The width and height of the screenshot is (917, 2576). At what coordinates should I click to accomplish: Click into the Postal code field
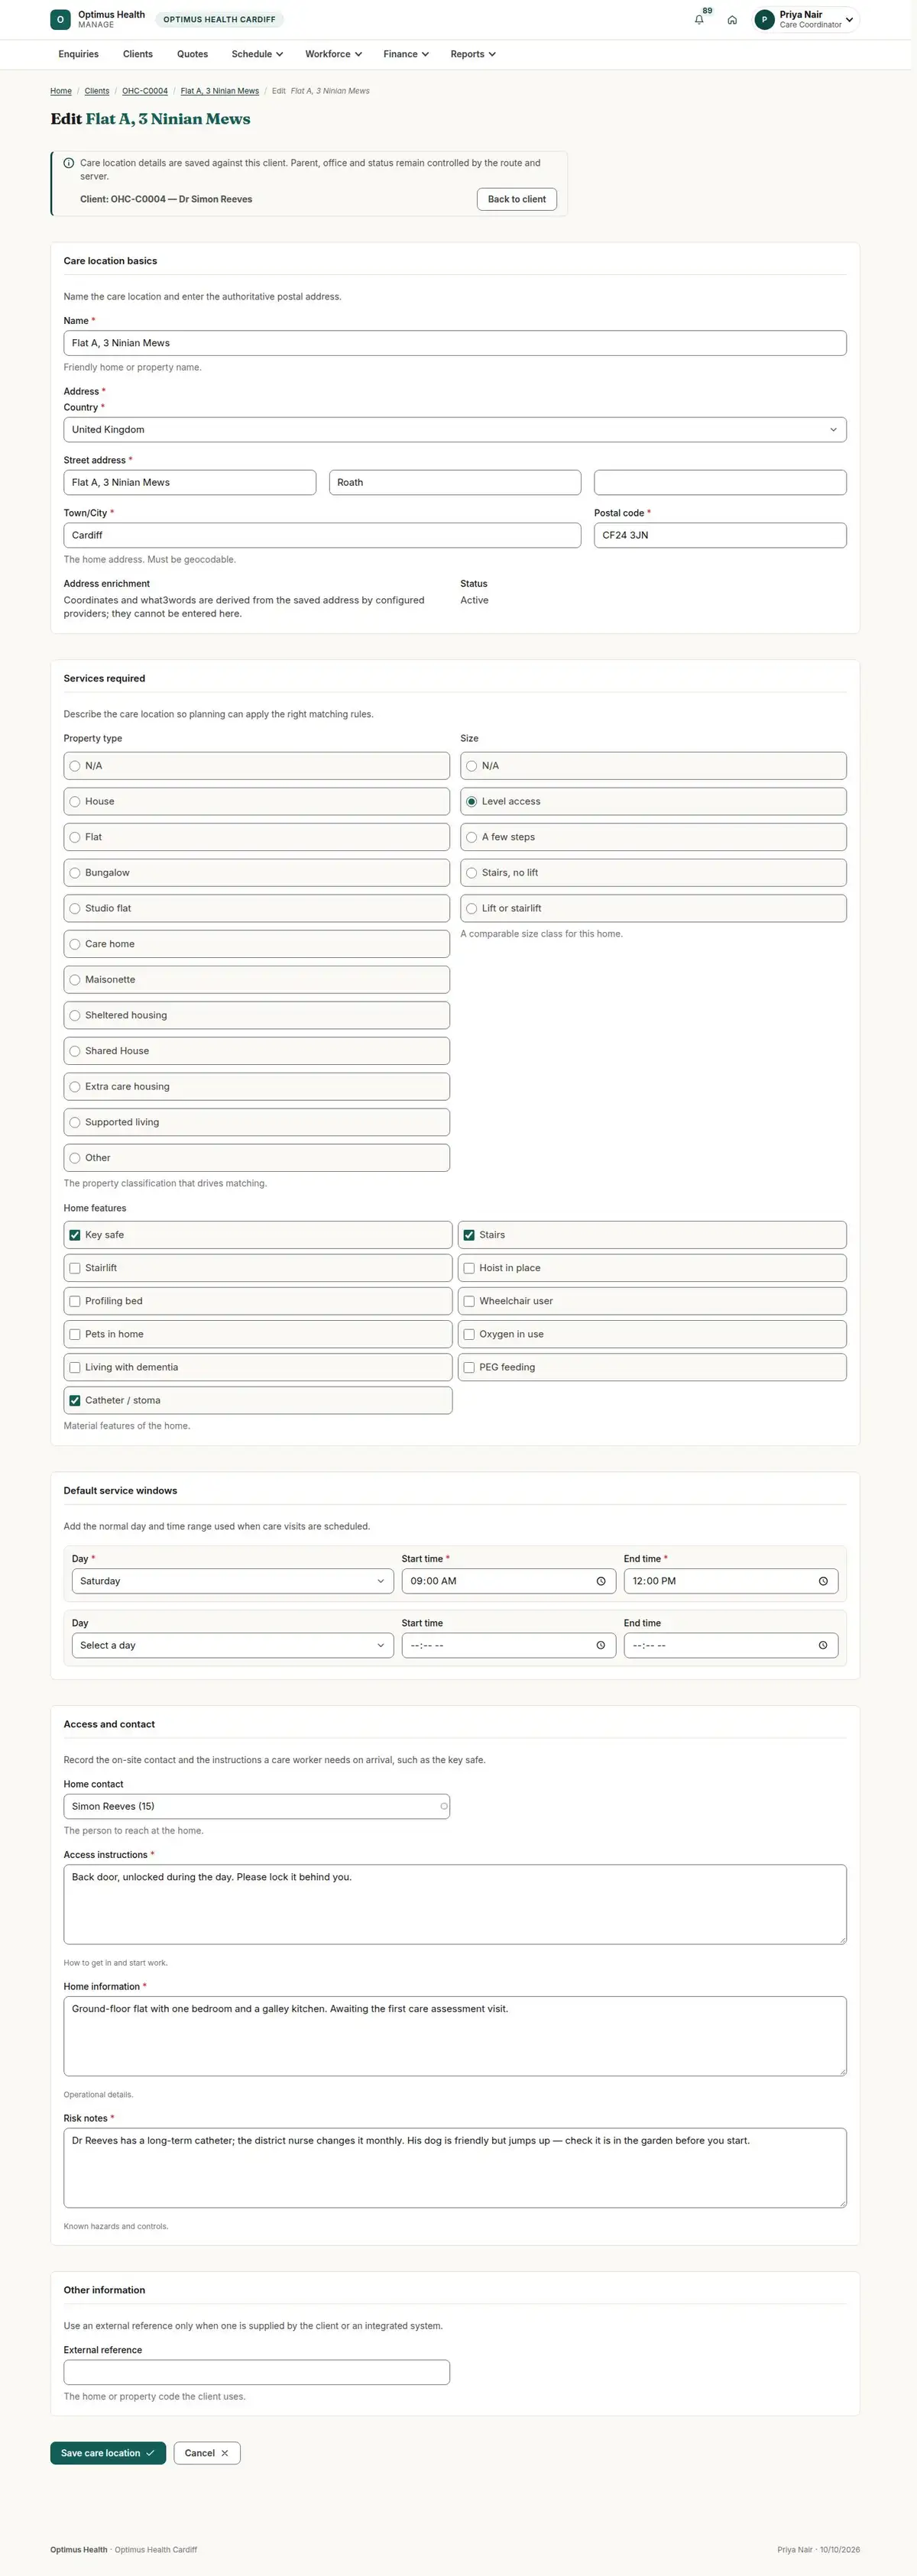pos(720,535)
